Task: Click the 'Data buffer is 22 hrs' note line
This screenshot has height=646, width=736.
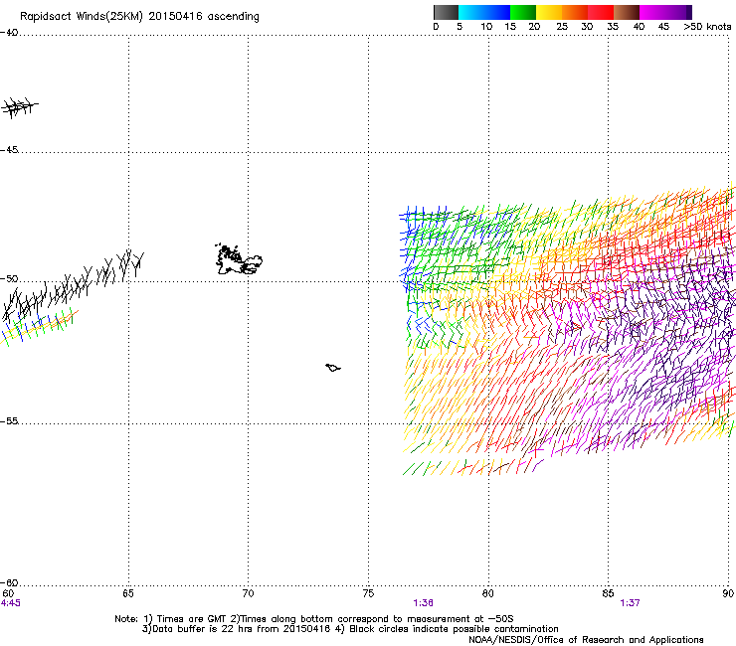Action: point(350,629)
